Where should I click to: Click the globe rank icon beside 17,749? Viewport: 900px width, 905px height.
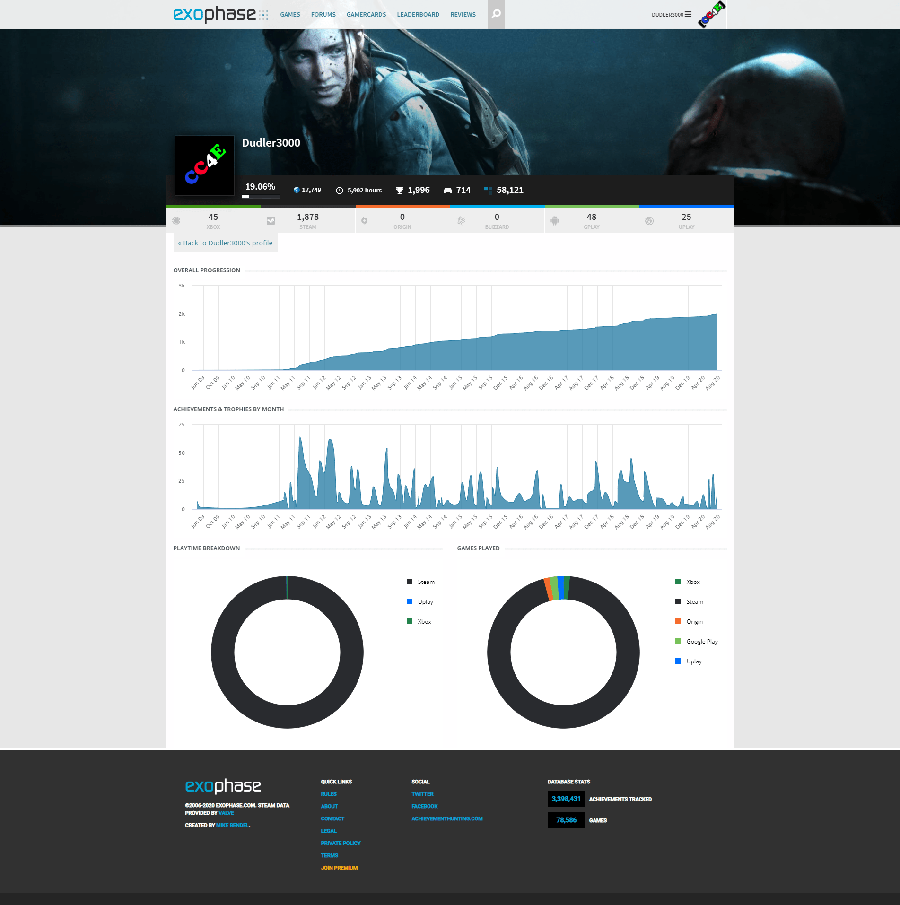click(297, 190)
